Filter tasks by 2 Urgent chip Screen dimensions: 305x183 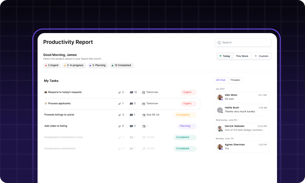pos(52,65)
